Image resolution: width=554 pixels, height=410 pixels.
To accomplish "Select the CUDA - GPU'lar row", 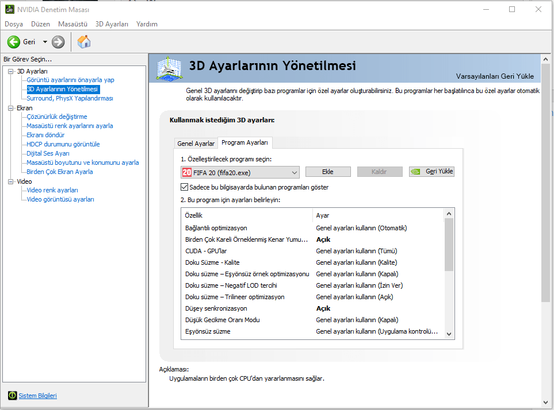I will point(312,251).
